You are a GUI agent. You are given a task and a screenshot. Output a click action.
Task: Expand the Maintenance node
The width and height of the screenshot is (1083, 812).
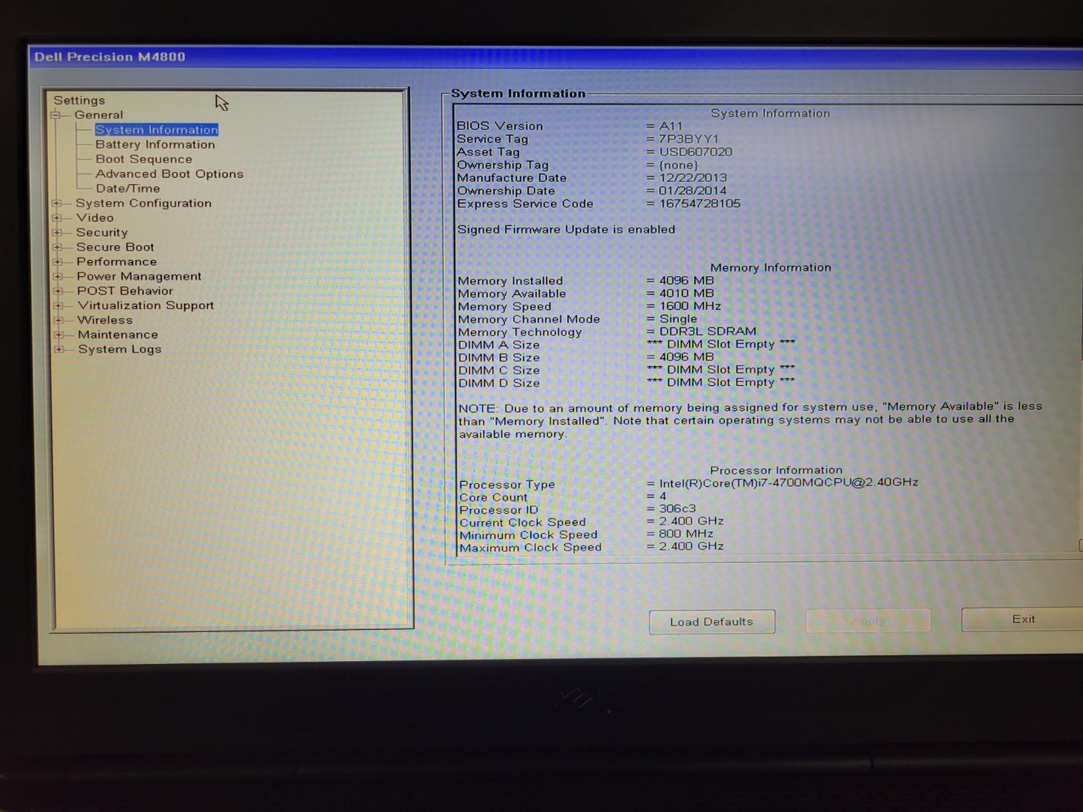coord(60,335)
